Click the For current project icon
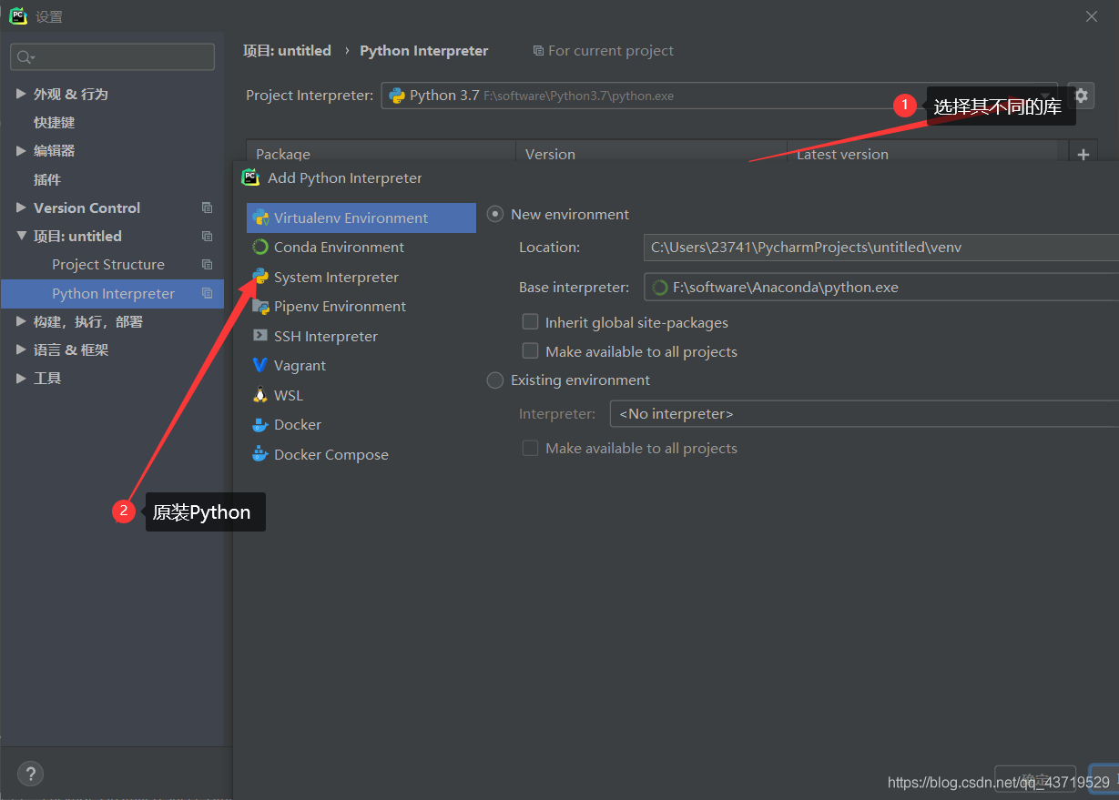Image resolution: width=1119 pixels, height=800 pixels. (x=538, y=51)
